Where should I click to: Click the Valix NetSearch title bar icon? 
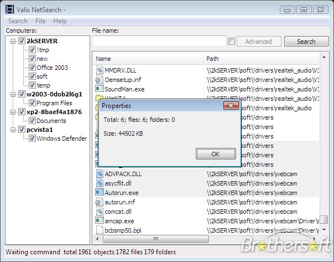(x=10, y=9)
